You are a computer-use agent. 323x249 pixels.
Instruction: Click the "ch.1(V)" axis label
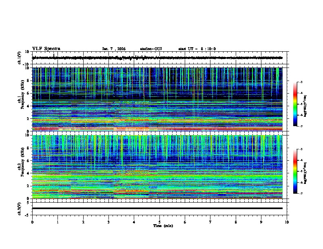[x=19, y=58]
